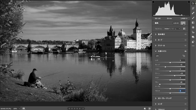Image resolution: width=196 pixels, height=110 pixels.
Task: Click the filmstrip icon in the bottom bar
Action: tap(24, 109)
